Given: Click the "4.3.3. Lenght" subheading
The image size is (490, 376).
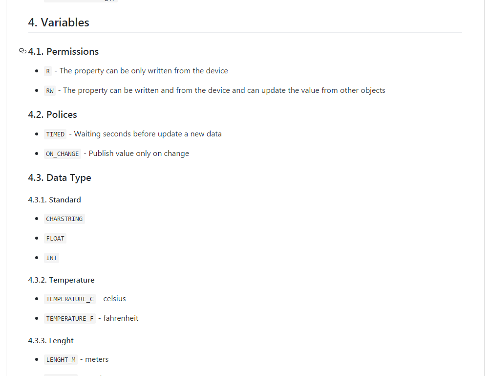Looking at the screenshot, I should pyautogui.click(x=51, y=341).
